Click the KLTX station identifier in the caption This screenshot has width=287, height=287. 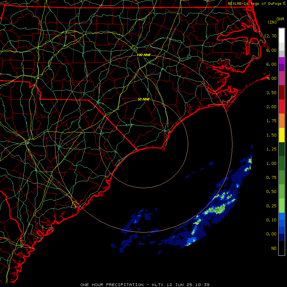158,285
